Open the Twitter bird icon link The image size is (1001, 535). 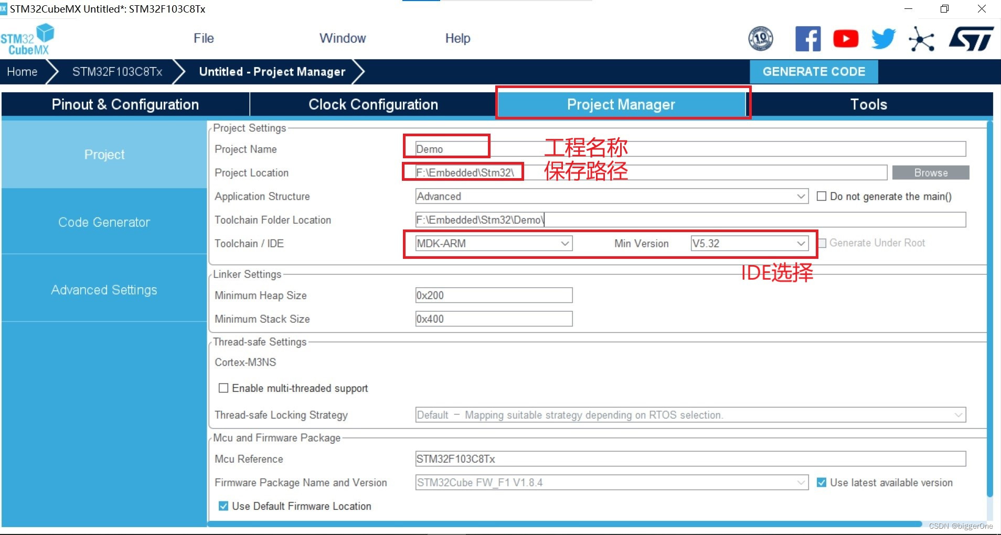[x=883, y=39]
